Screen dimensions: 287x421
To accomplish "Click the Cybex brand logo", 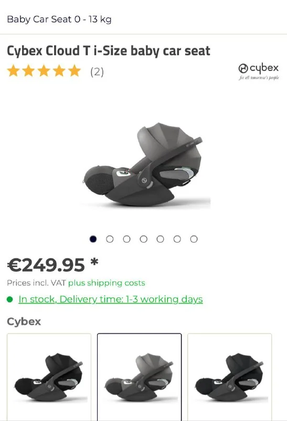I will pos(259,72).
